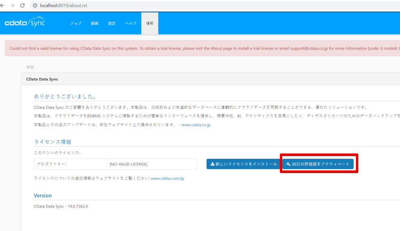Image resolution: width=400 pixels, height=231 pixels.
Task: Select the 情報 tab
Action: (x=150, y=23)
